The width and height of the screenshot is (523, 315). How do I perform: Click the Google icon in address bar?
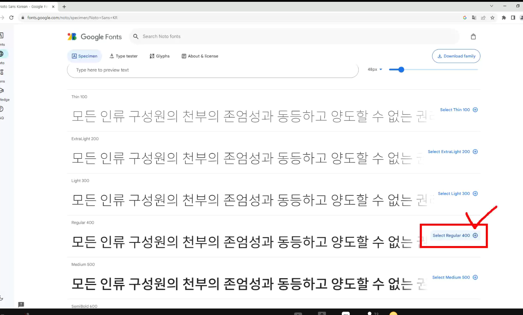(x=465, y=18)
